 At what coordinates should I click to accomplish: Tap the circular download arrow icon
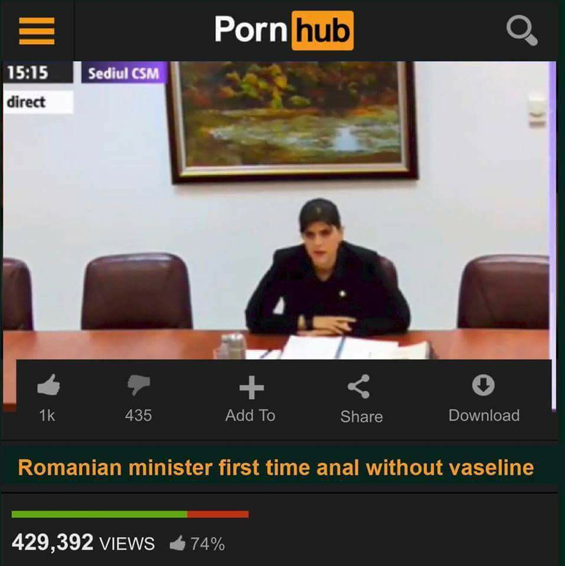[484, 385]
